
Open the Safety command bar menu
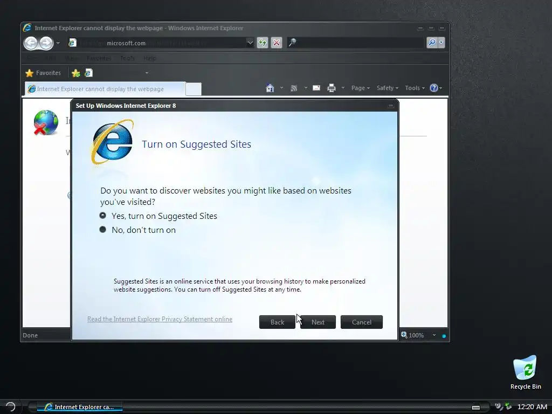point(387,88)
